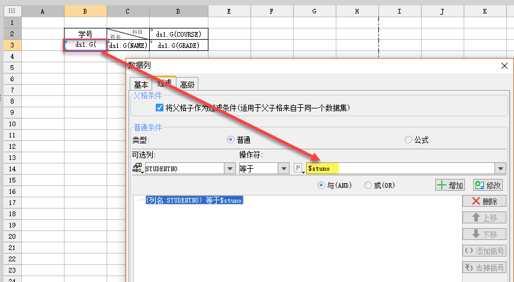This screenshot has width=514, height=282.
Task: Click the 上移 button
Action: click(x=484, y=218)
